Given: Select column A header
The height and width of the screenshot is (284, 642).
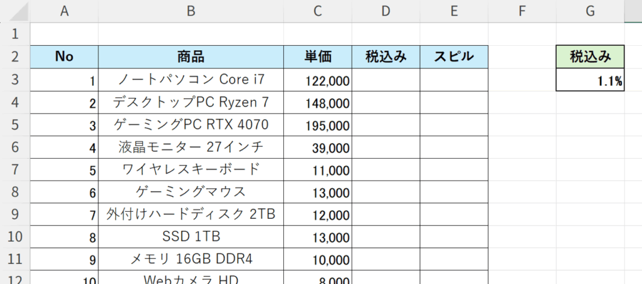Looking at the screenshot, I should coord(64,11).
